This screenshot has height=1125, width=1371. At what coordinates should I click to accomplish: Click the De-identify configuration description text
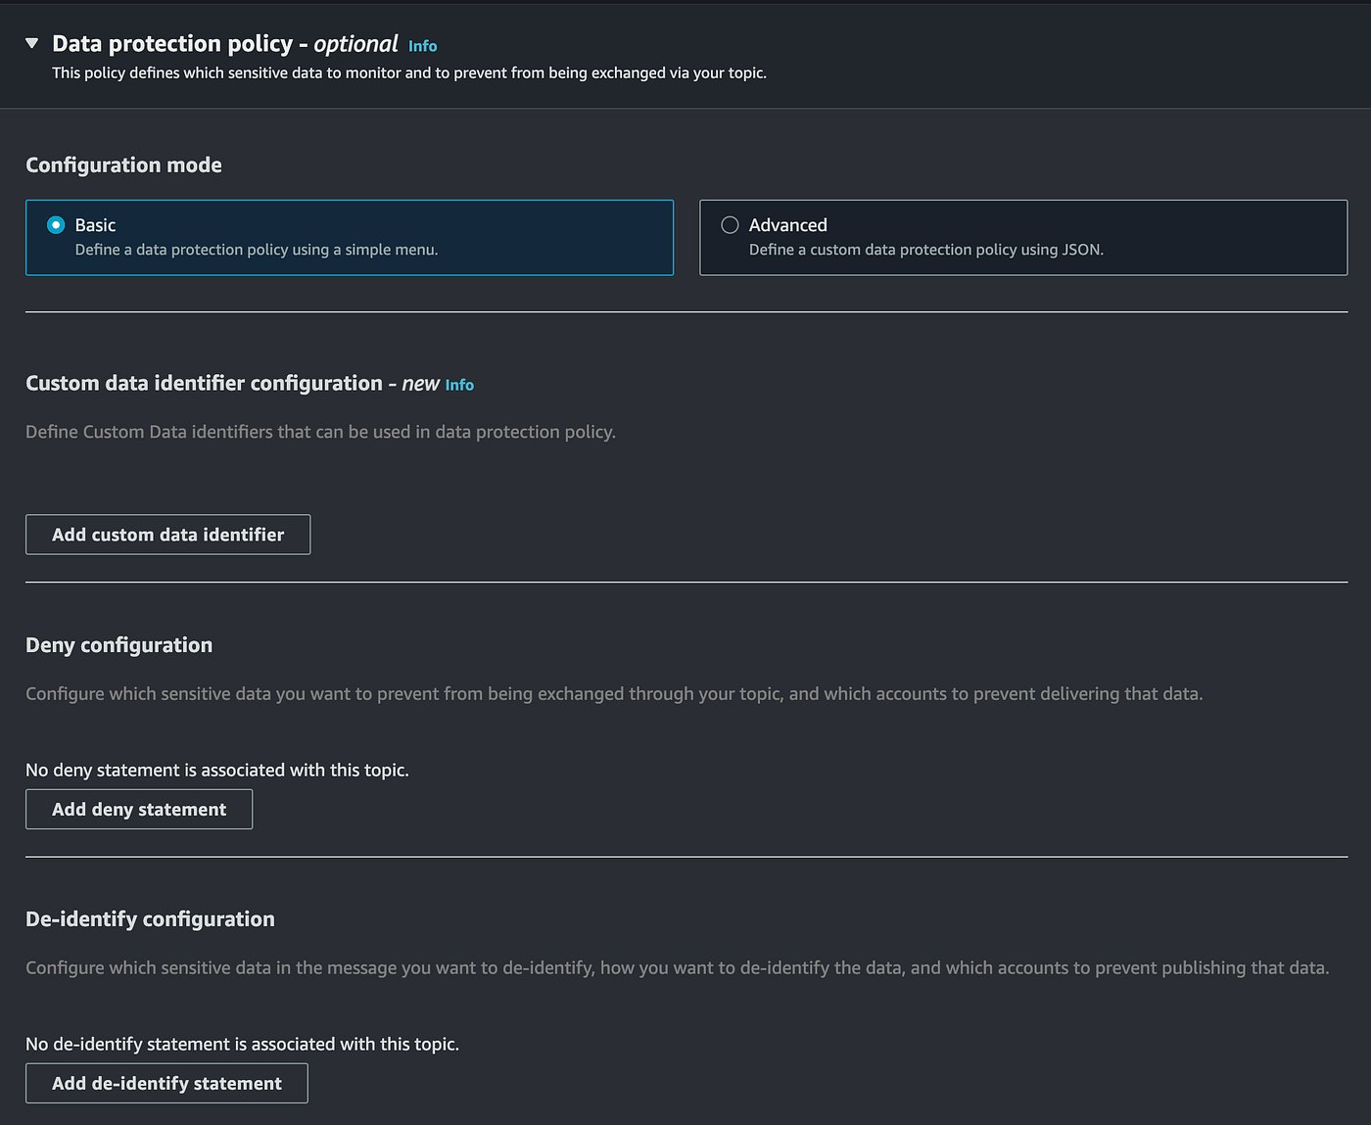[677, 968]
